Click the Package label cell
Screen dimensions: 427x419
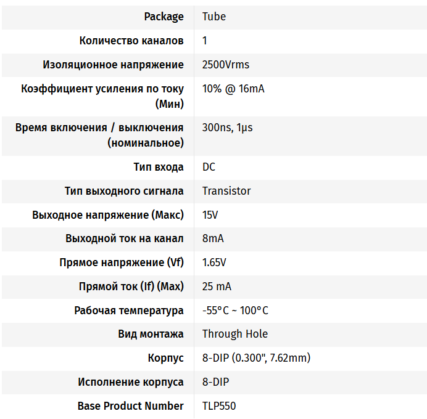pos(164,17)
